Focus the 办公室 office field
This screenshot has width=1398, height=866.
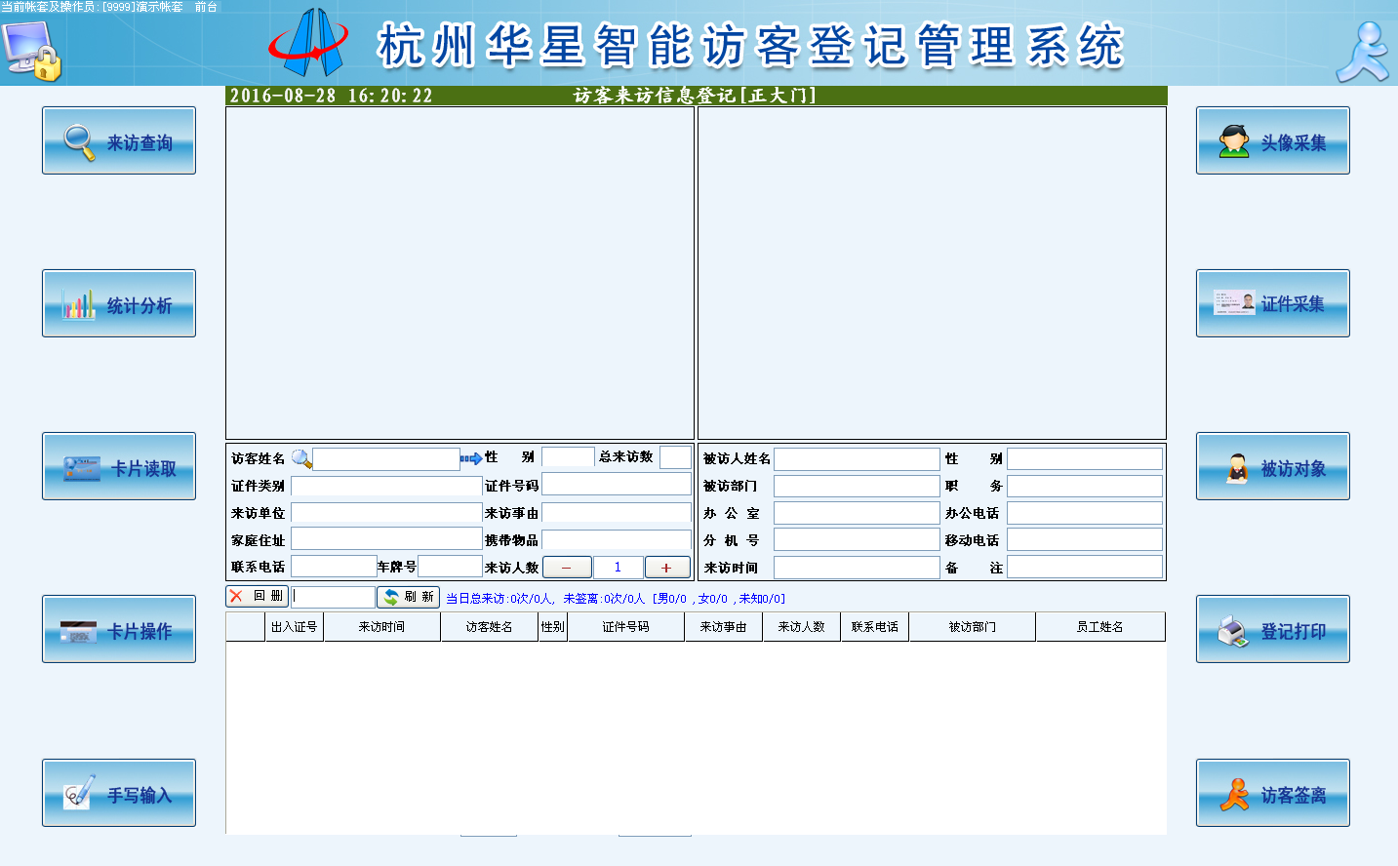coord(857,513)
